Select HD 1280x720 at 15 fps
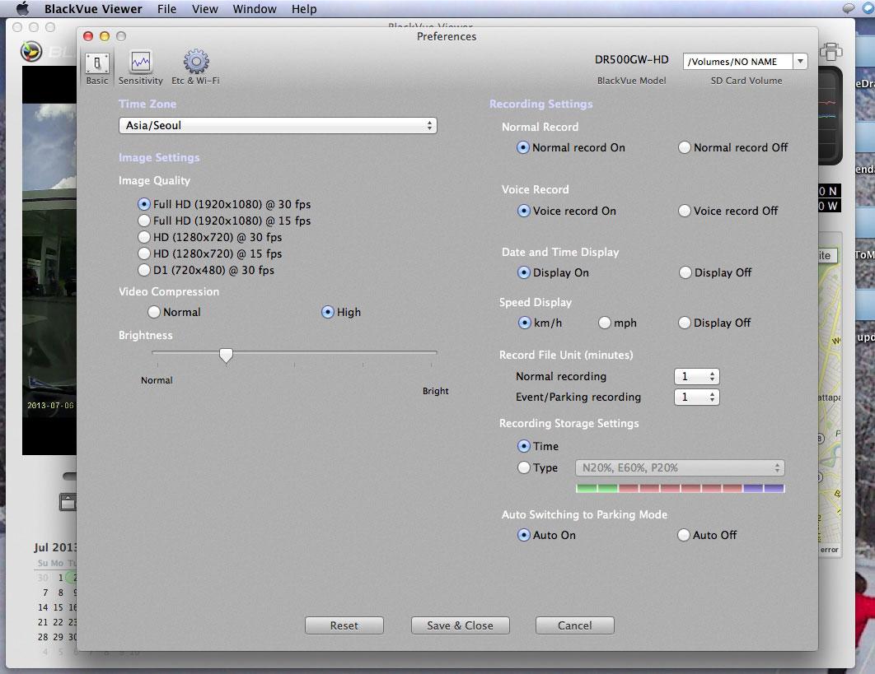Screen dimensions: 875x674 click(144, 253)
